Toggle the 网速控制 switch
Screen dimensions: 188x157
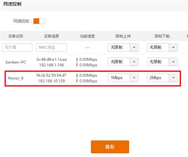[x=39, y=21]
